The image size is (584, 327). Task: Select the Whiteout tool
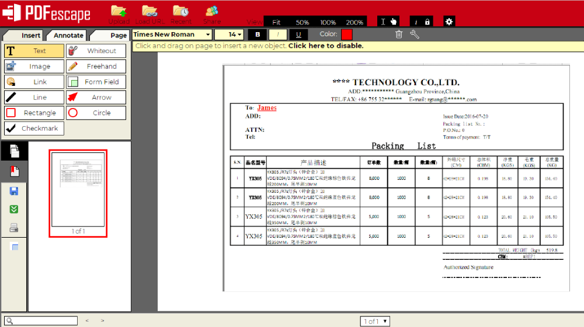[96, 51]
